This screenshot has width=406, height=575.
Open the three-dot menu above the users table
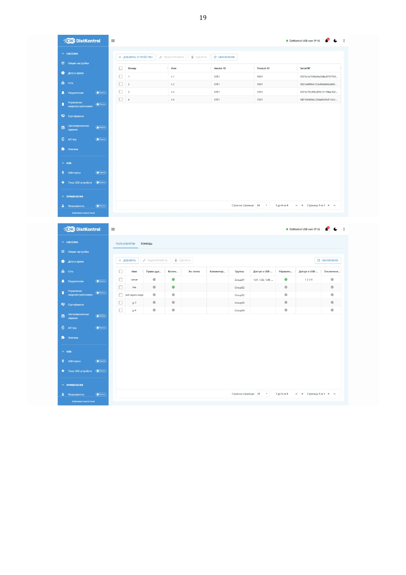pos(344,229)
